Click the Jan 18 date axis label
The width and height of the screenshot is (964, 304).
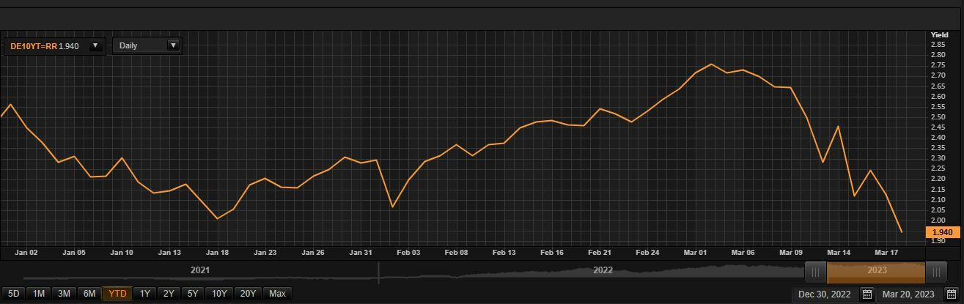(x=218, y=253)
